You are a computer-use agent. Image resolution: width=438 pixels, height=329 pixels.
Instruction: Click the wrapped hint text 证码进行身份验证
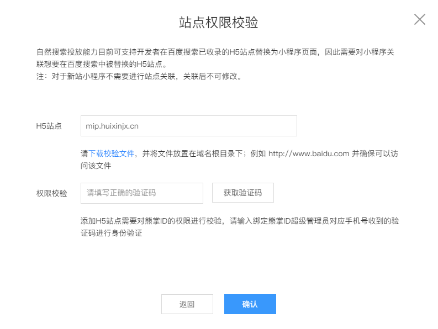(x=112, y=233)
